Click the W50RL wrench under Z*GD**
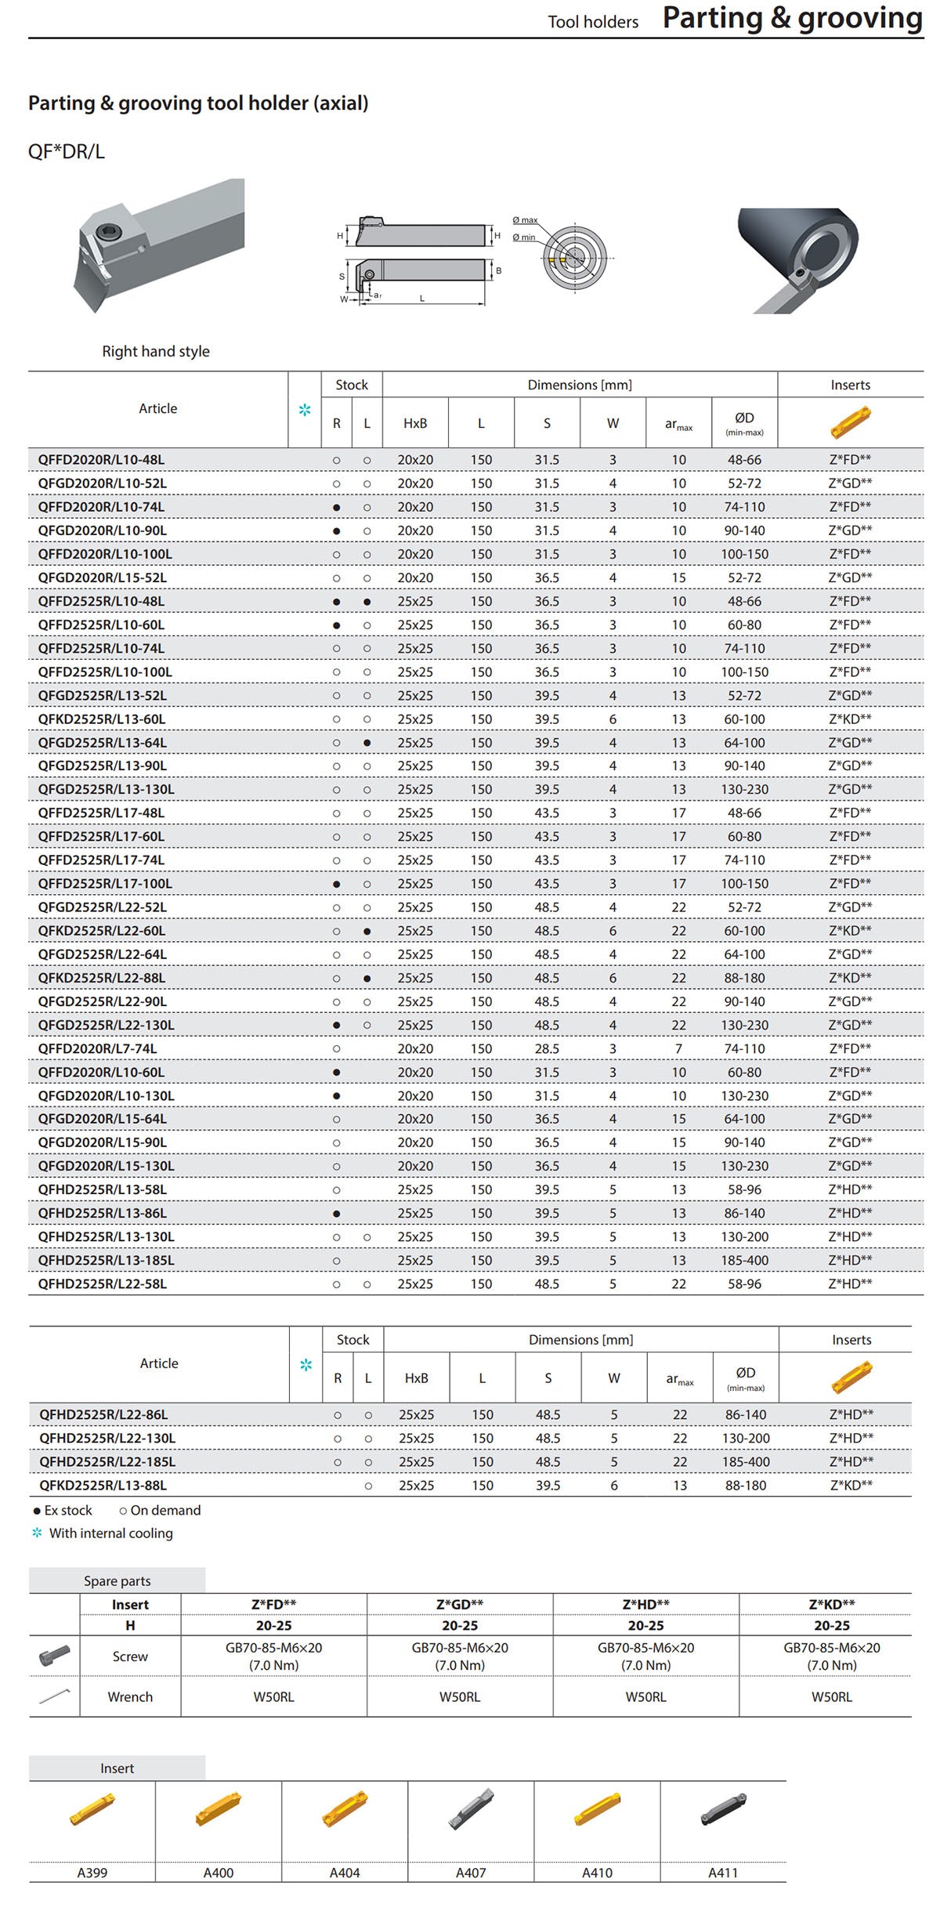The height and width of the screenshot is (1926, 940). [460, 1697]
